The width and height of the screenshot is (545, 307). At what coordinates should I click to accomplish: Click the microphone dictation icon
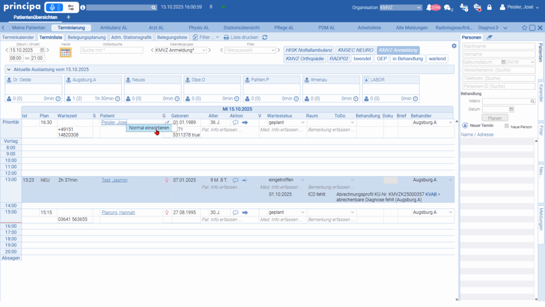(x=52, y=7)
